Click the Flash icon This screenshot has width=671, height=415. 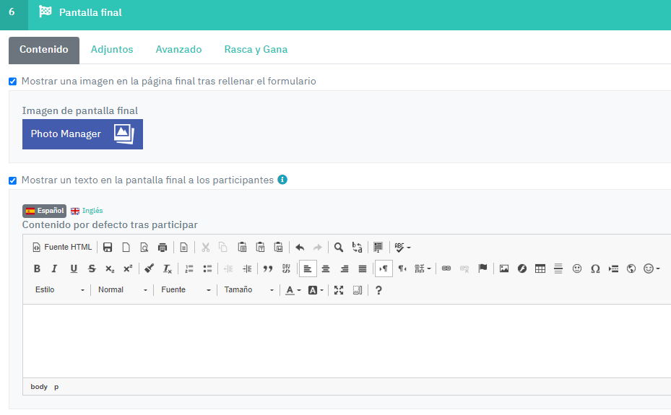522,268
